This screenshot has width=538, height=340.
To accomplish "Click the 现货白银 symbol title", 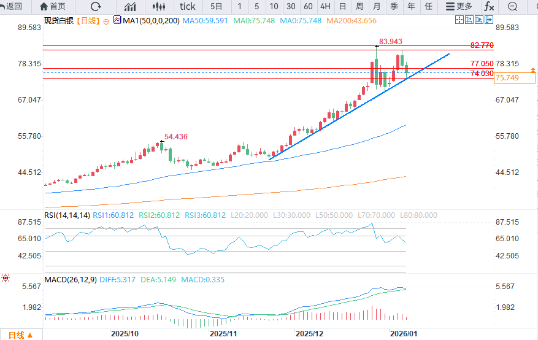I will 59,21.
